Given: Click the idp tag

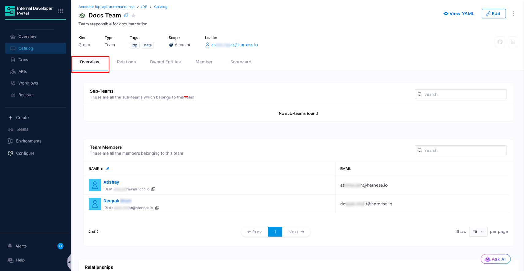Looking at the screenshot, I should coord(135,45).
